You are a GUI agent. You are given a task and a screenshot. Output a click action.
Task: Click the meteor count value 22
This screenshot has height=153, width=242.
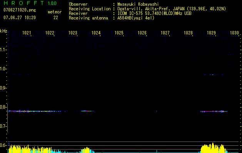[x=56, y=18]
